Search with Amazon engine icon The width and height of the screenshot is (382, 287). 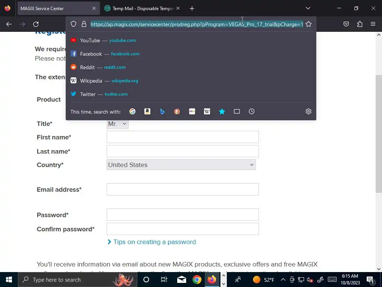click(147, 111)
